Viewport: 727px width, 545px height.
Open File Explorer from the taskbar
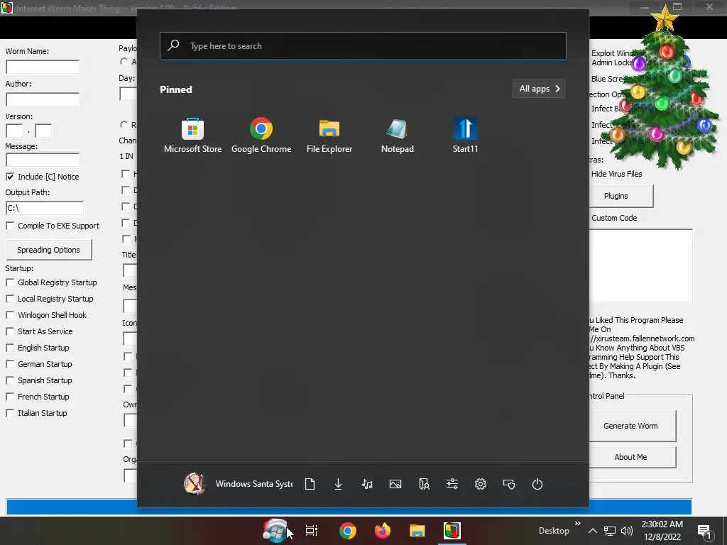tap(417, 531)
